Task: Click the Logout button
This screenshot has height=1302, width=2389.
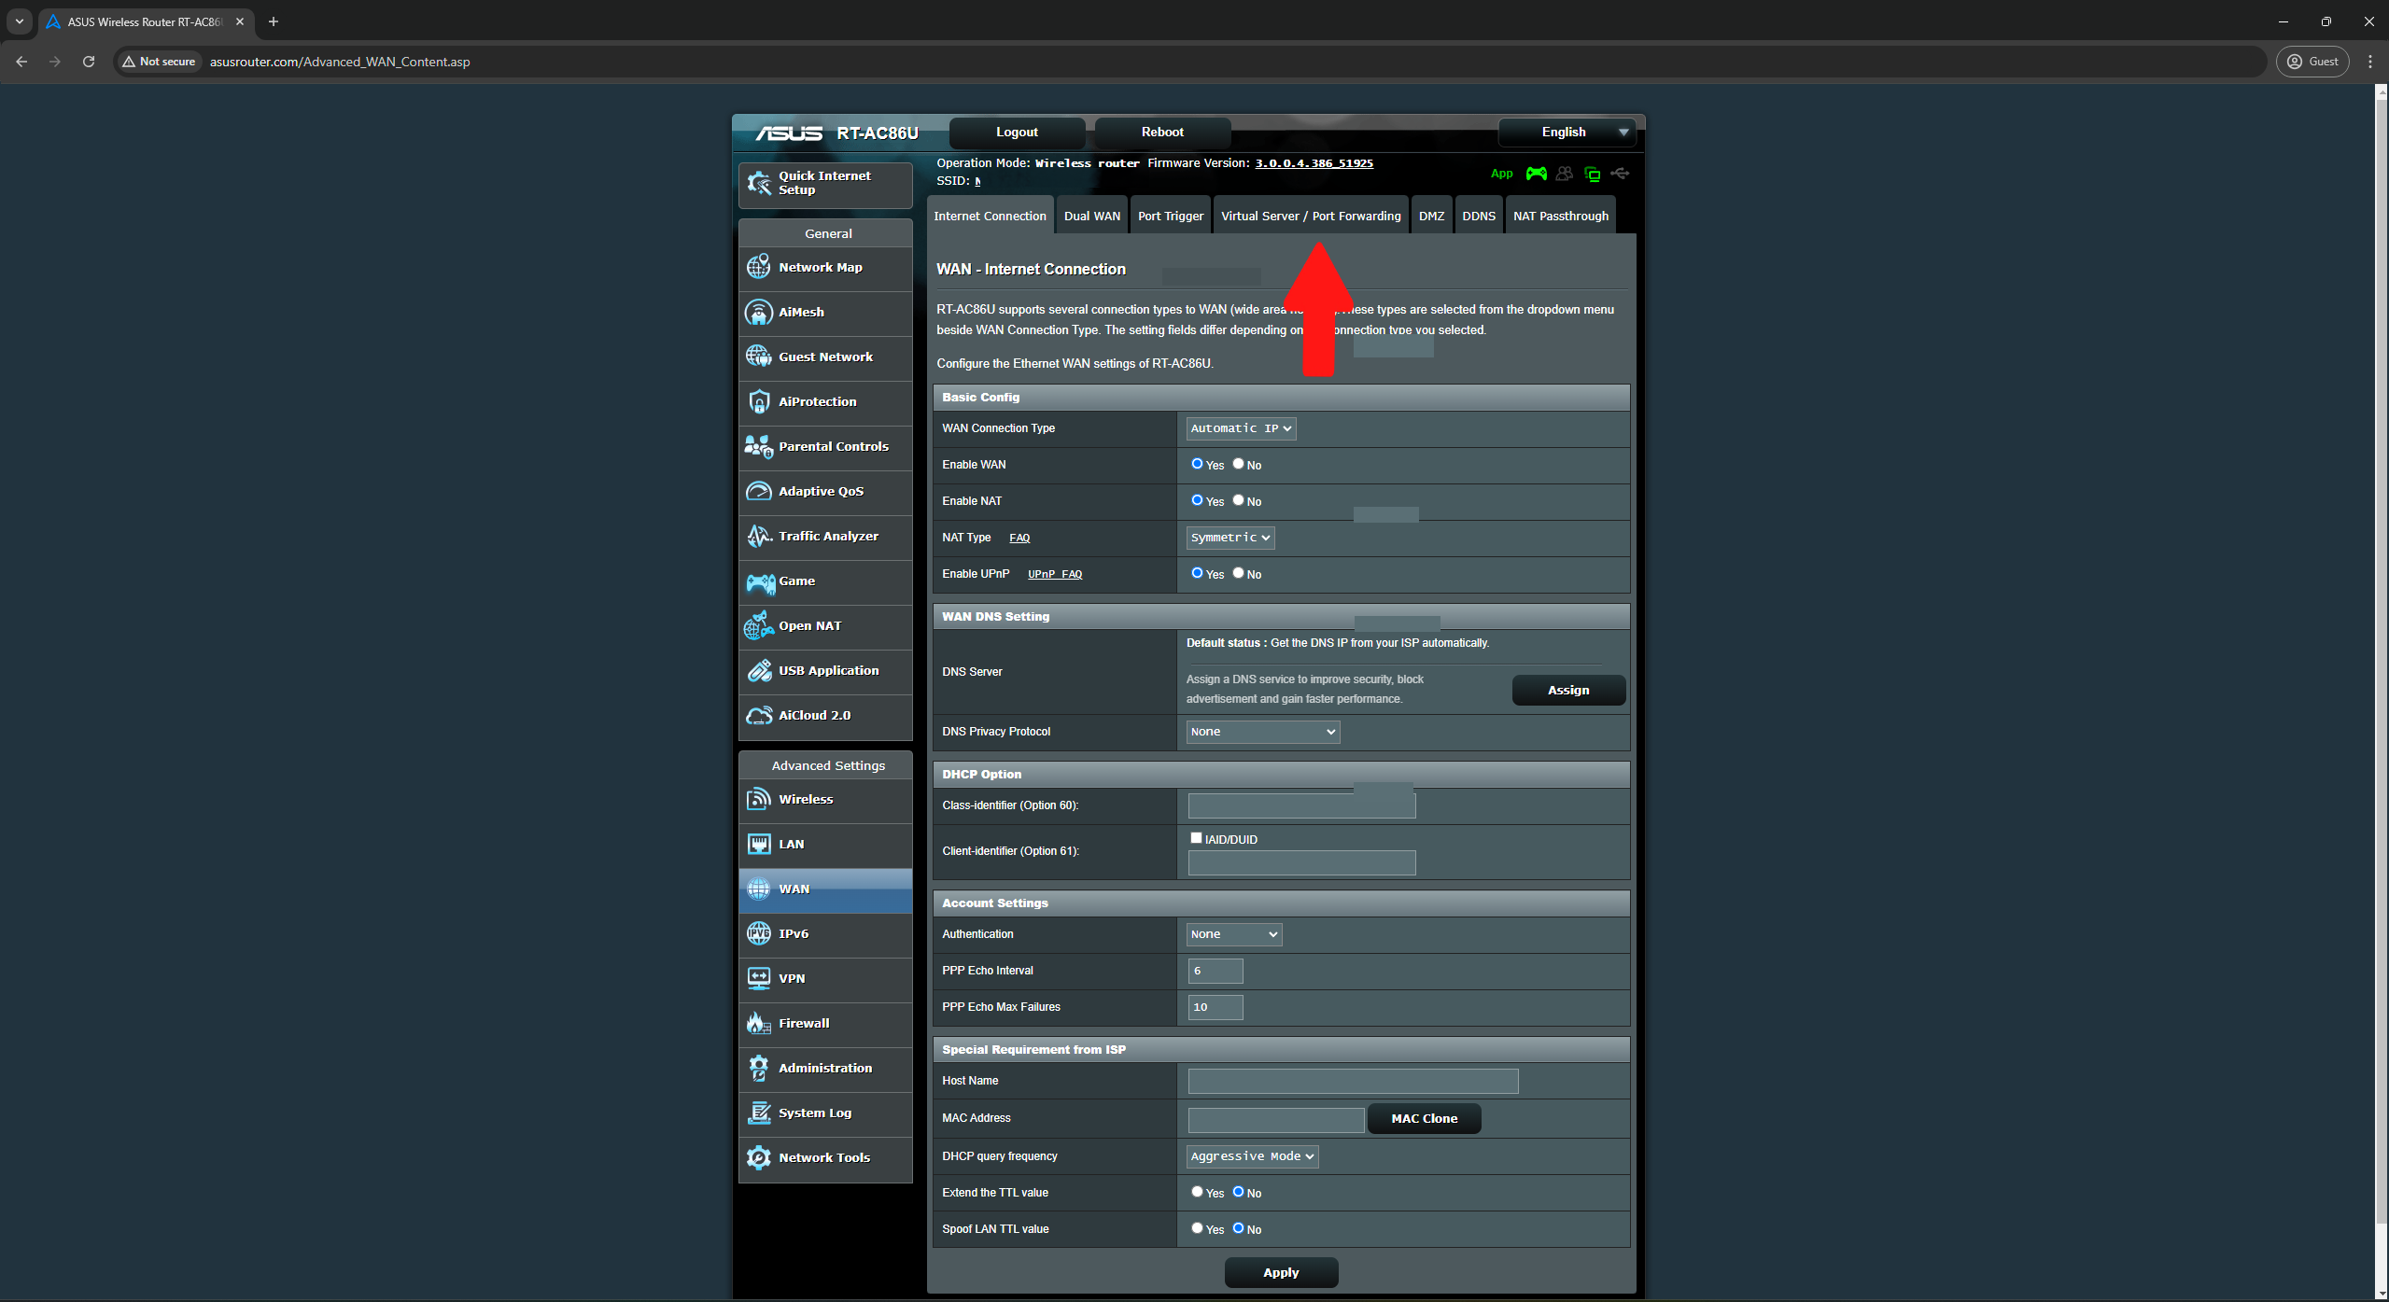Action: pos(1017,133)
